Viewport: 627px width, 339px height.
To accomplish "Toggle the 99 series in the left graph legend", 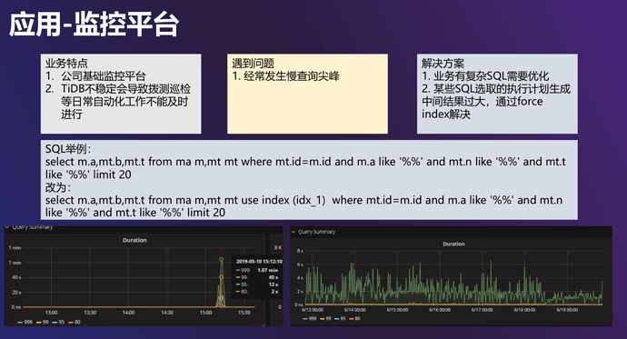I will point(43,323).
